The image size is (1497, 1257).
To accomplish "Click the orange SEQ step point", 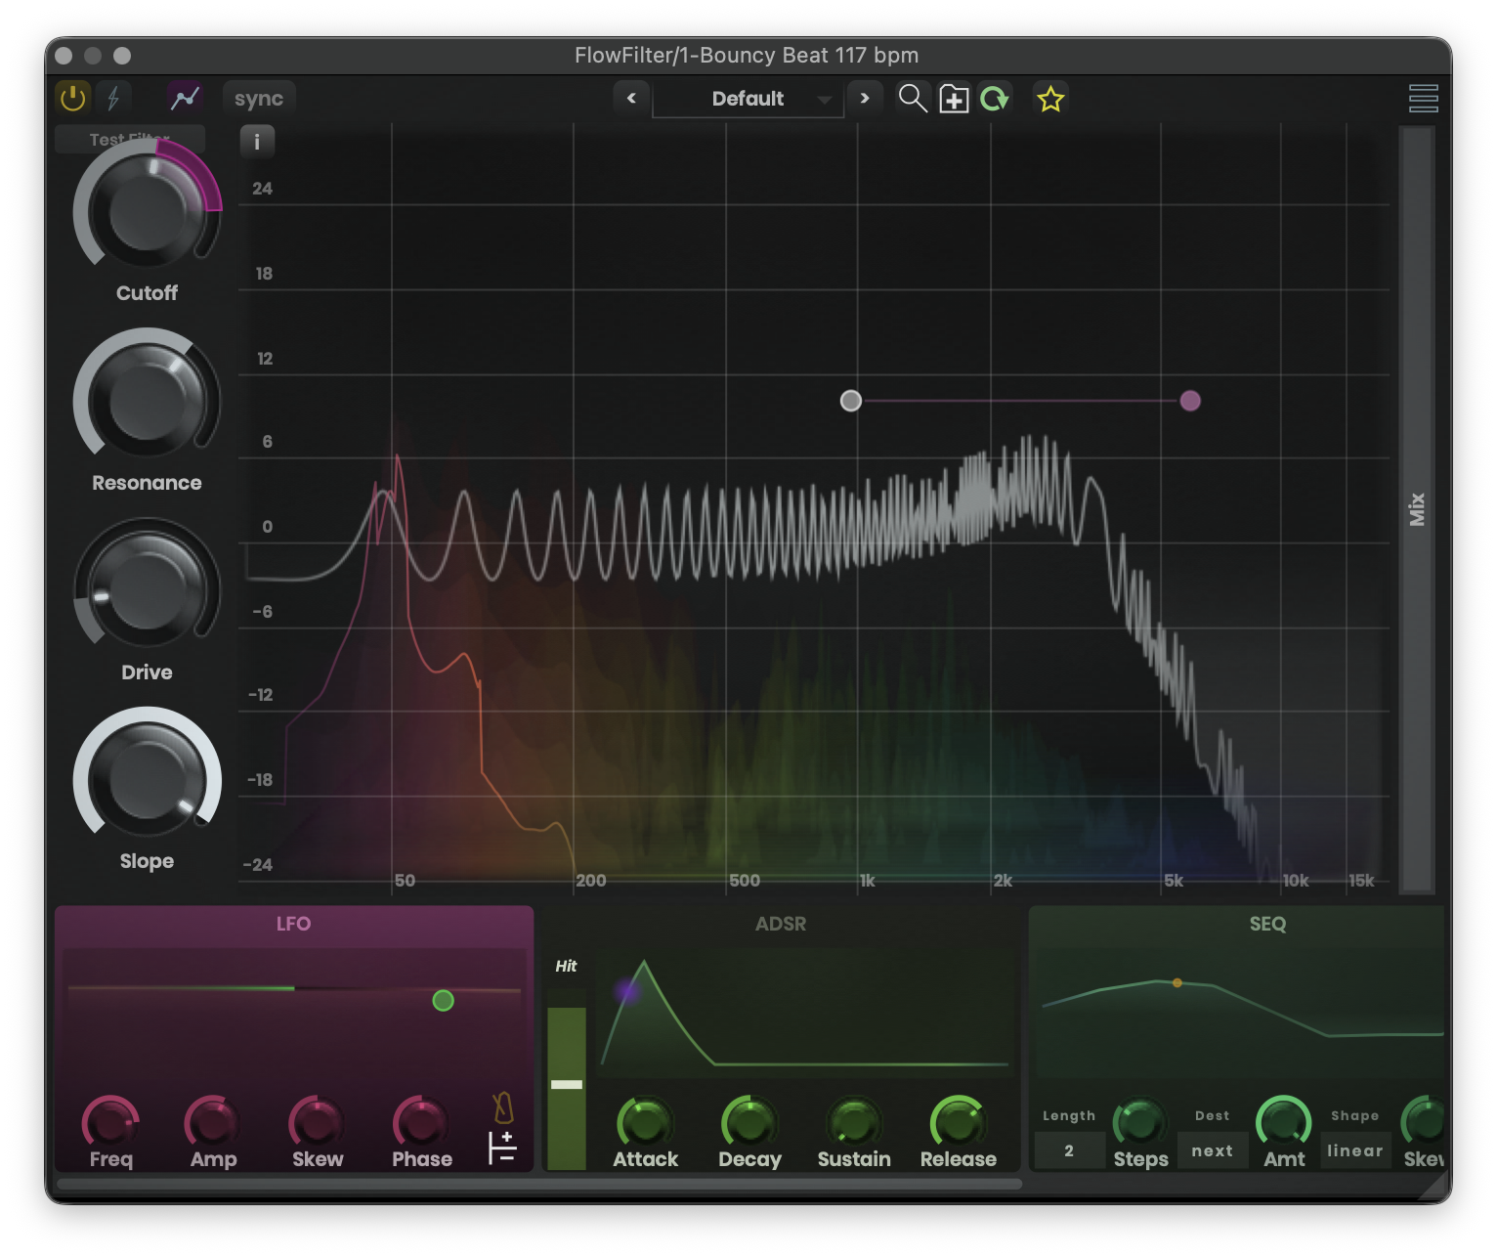I will tap(1177, 983).
